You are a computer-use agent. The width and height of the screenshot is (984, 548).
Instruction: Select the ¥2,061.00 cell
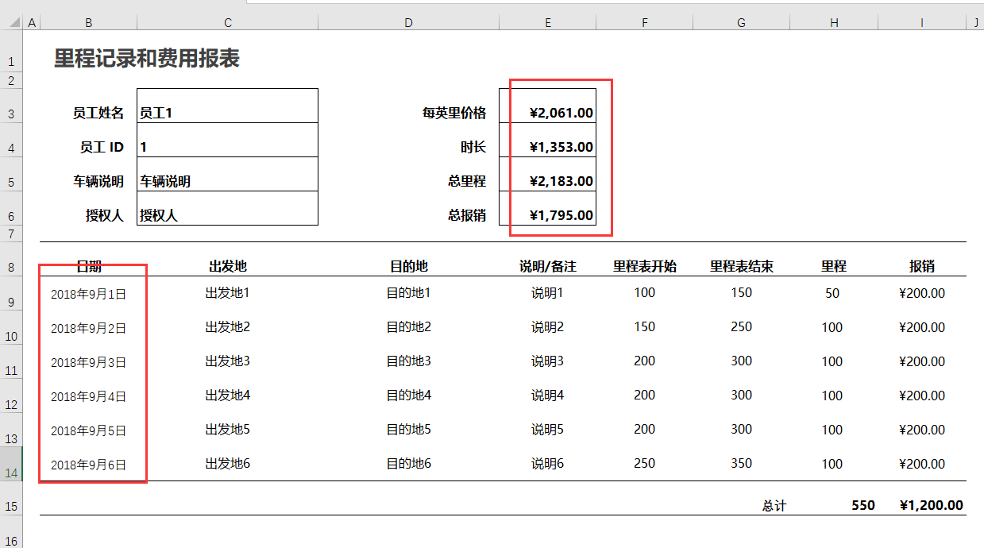[x=547, y=106]
